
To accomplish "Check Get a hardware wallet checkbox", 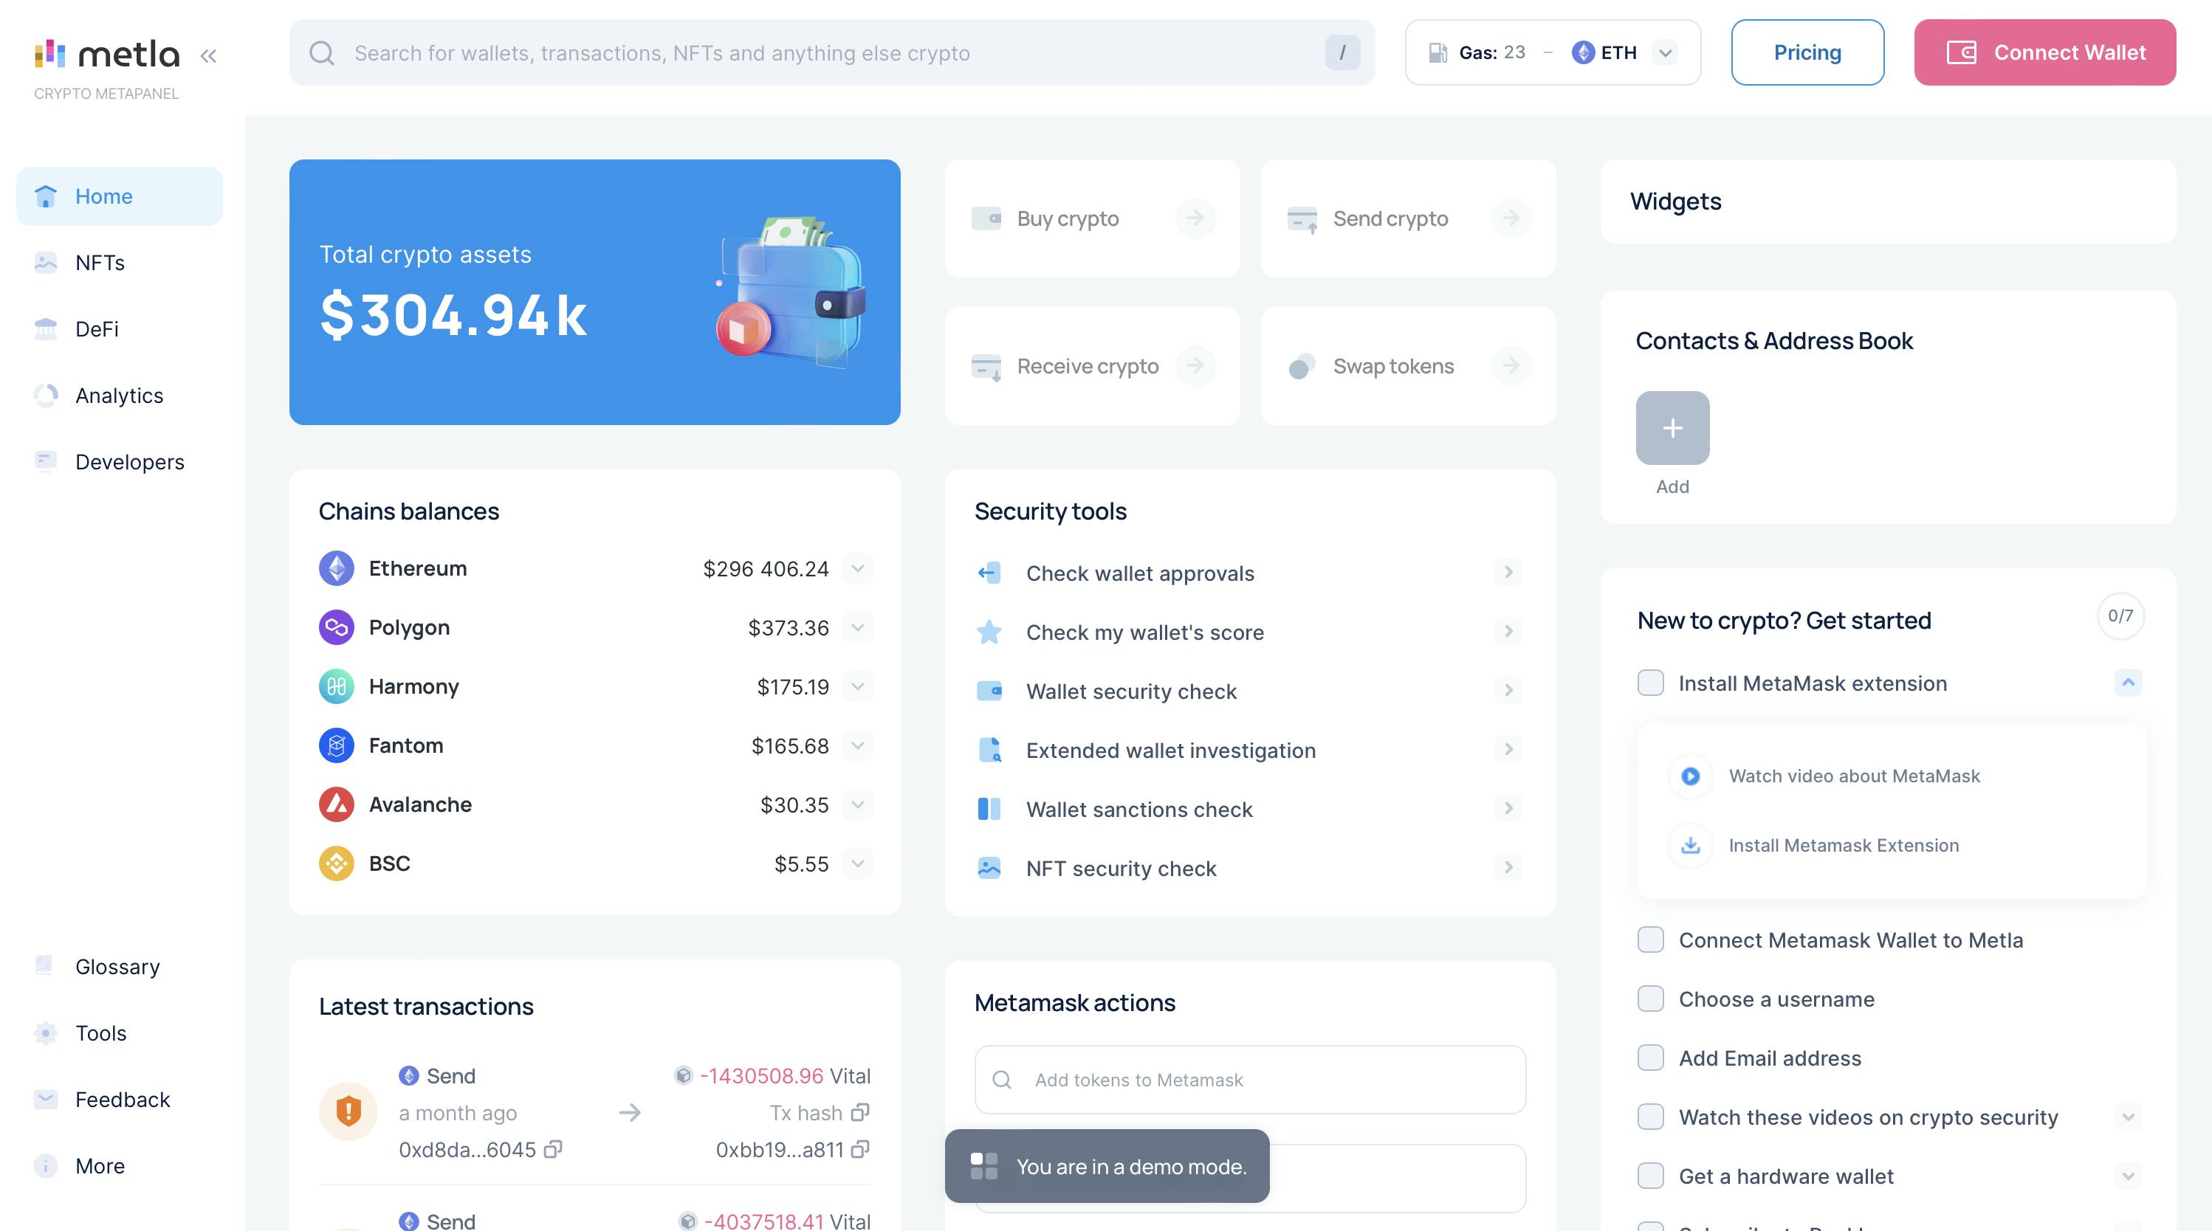I will 1650,1176.
